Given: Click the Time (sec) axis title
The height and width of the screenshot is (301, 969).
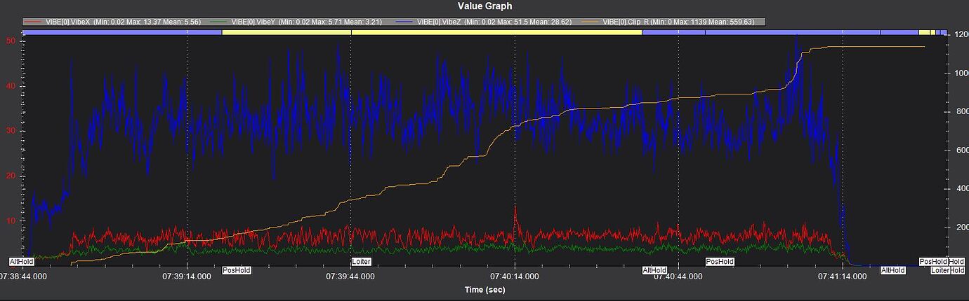Looking at the screenshot, I should (x=485, y=289).
